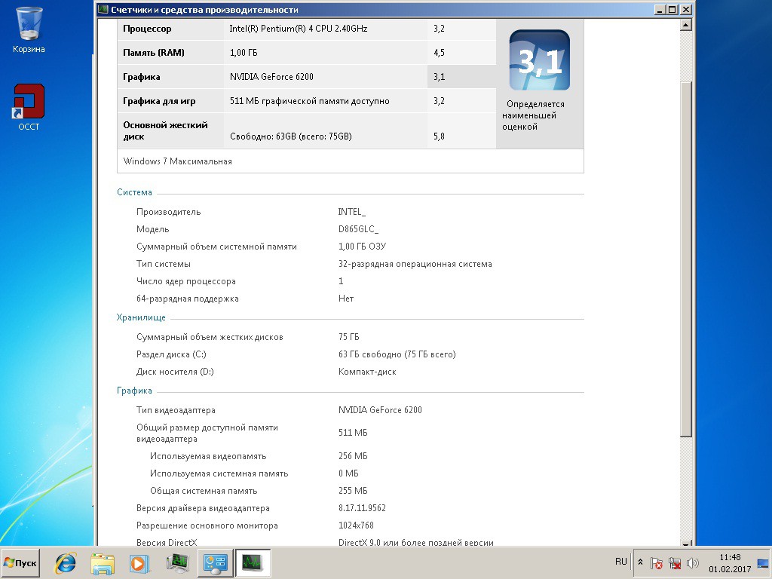Open the Recycle Bin (Корзина) desktop icon
Image resolution: width=772 pixels, height=579 pixels.
click(29, 29)
